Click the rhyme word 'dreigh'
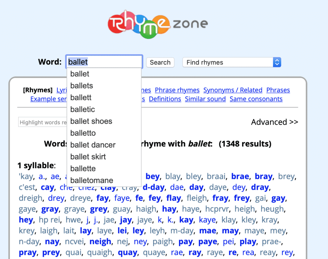 point(30,198)
